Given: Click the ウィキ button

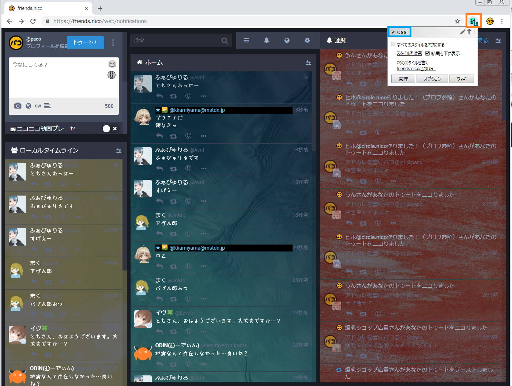Looking at the screenshot, I should coord(462,79).
